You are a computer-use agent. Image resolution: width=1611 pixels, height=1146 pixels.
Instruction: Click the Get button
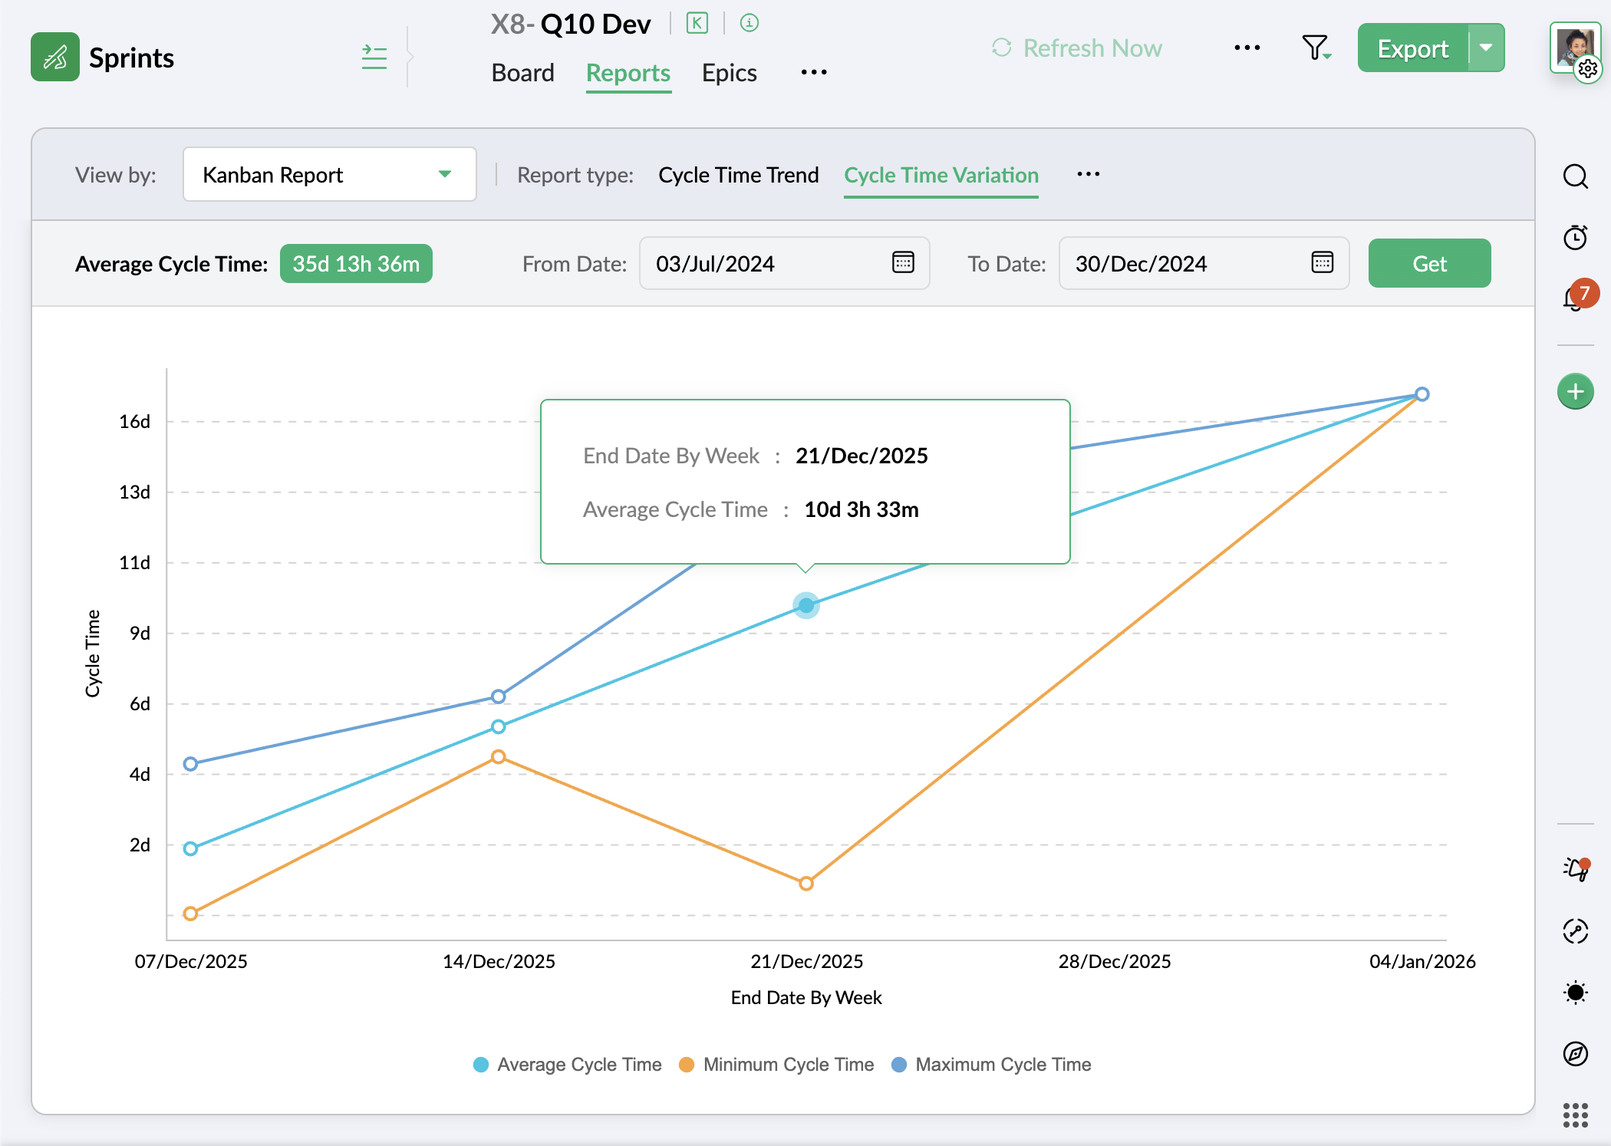(x=1428, y=263)
